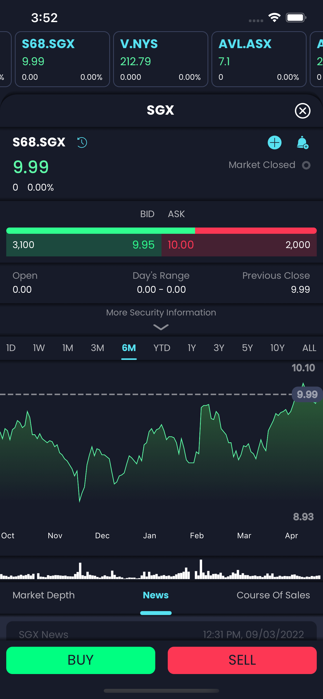Image resolution: width=323 pixels, height=699 pixels.
Task: Open the AVL.ASX ticker card
Action: 259,59
